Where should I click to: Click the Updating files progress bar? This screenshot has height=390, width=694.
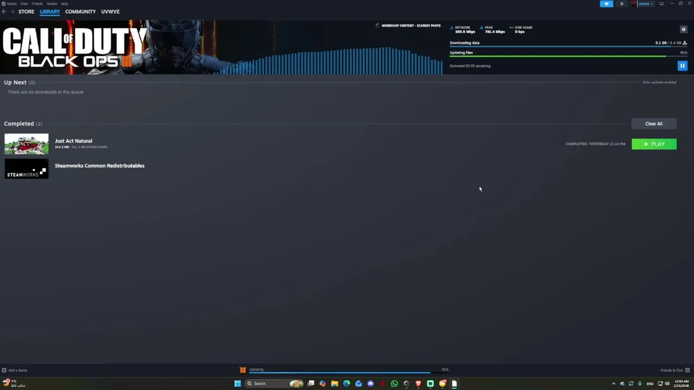click(568, 56)
